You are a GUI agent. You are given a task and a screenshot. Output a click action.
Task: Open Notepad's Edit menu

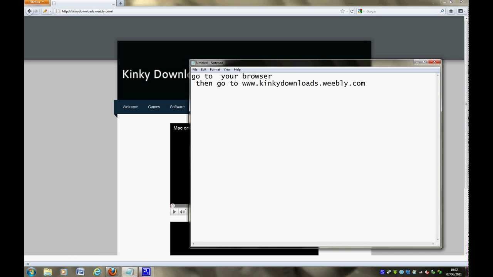tap(203, 70)
